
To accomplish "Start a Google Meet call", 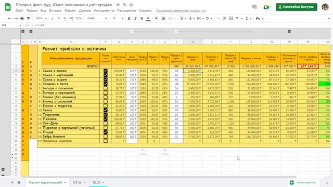I will tap(267, 7).
